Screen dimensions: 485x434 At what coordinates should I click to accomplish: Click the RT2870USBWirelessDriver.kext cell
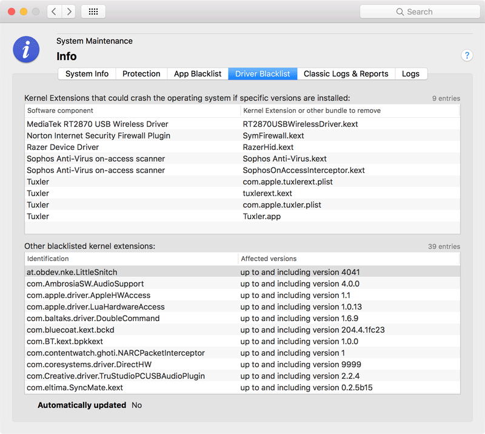point(300,124)
